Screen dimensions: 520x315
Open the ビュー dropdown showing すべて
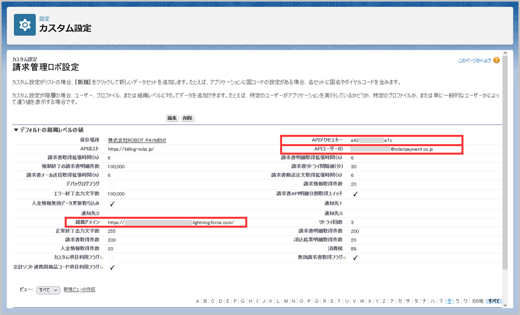click(48, 290)
